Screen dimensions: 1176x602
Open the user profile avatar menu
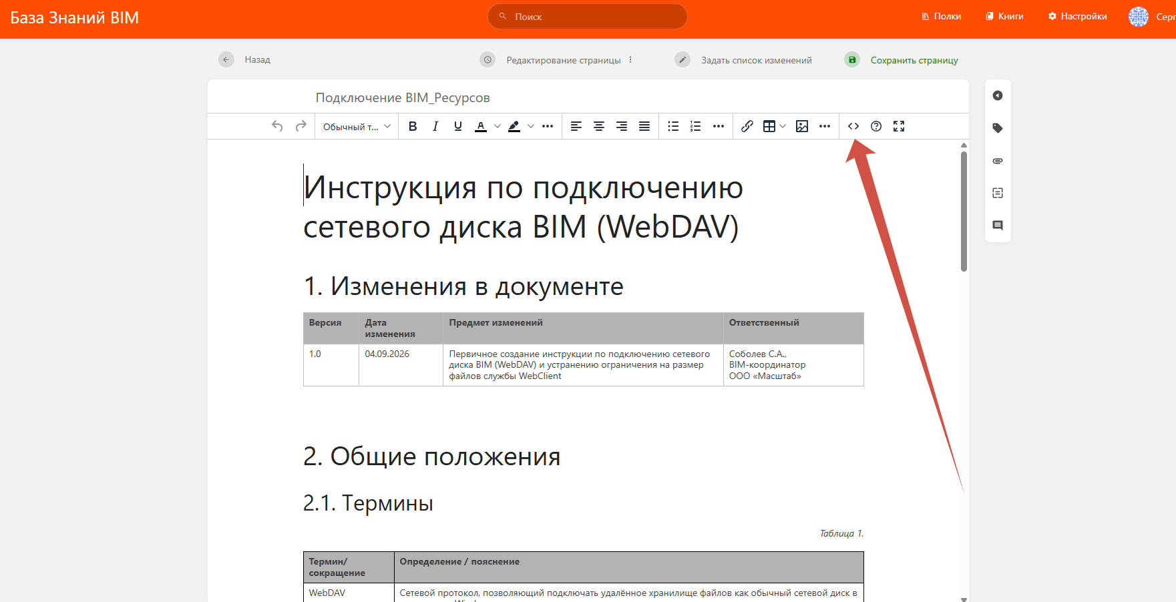click(x=1139, y=17)
